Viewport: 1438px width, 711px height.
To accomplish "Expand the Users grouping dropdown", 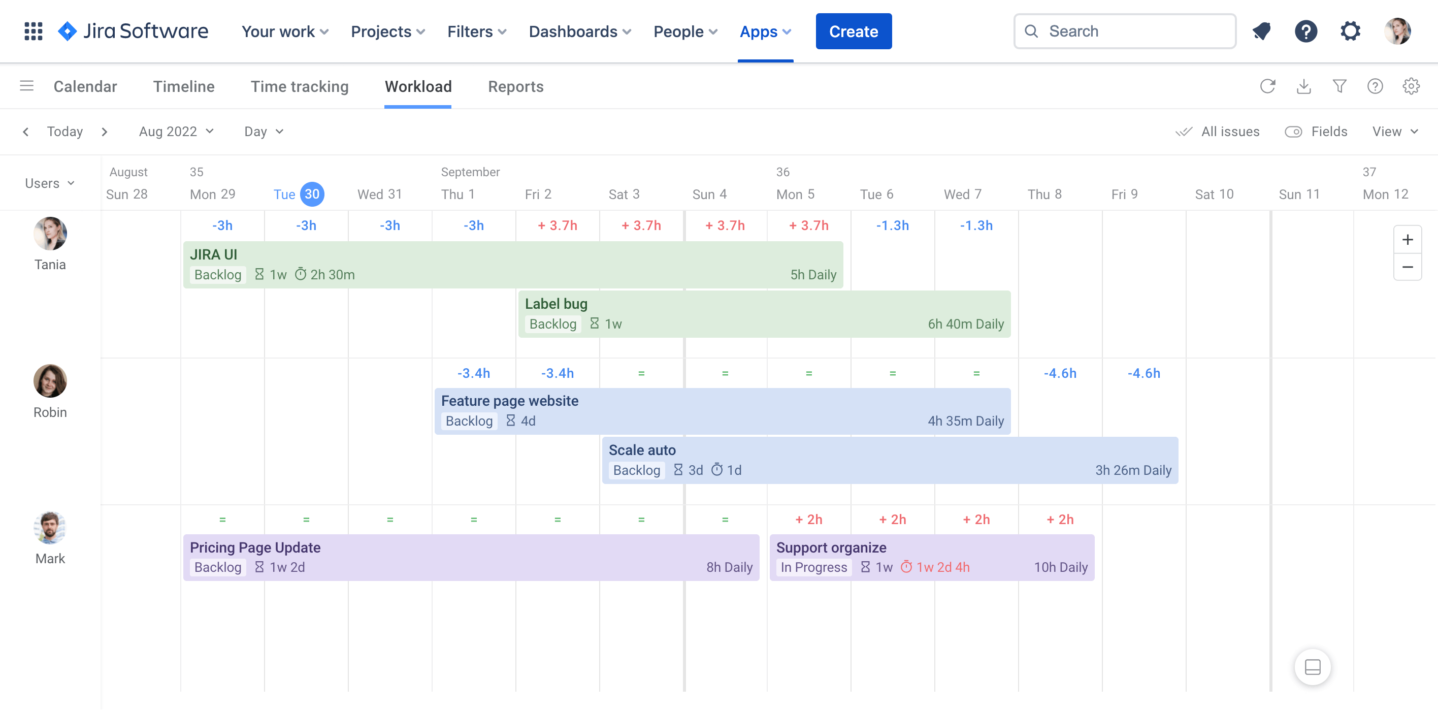I will pyautogui.click(x=49, y=183).
